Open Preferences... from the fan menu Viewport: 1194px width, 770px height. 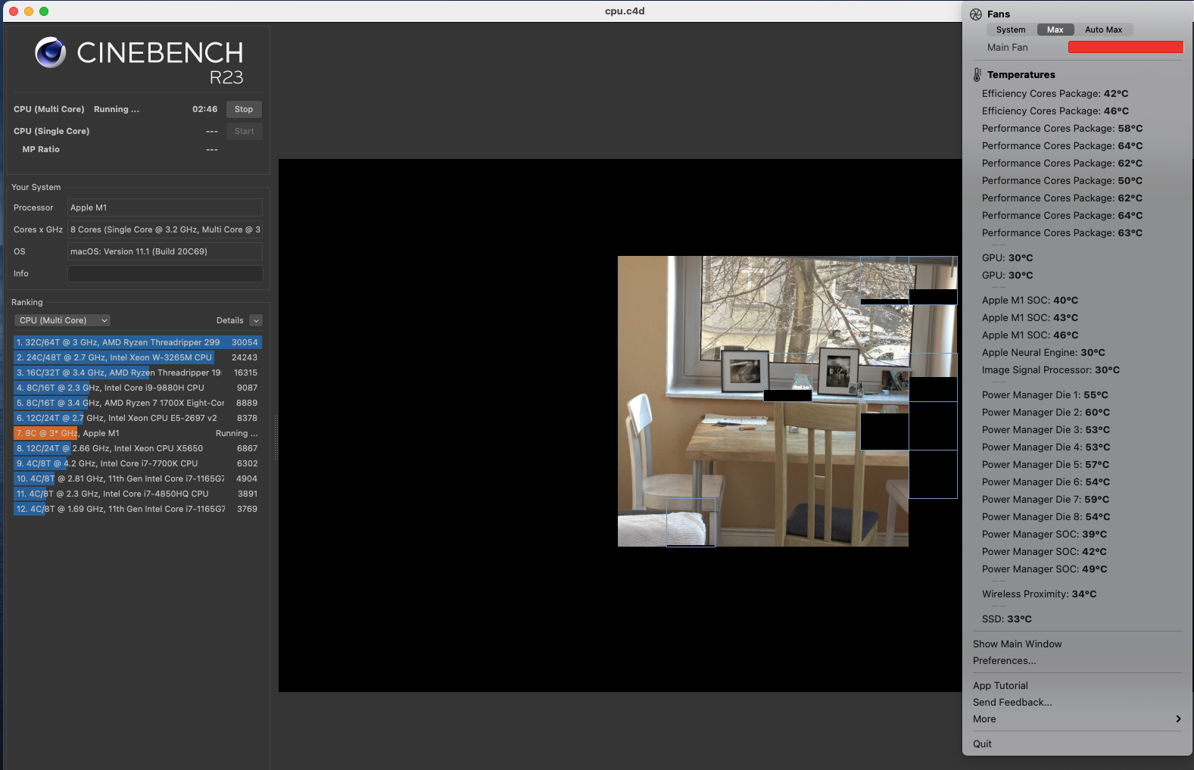click(x=1004, y=661)
